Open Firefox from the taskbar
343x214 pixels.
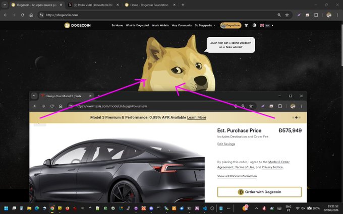pyautogui.click(x=67, y=208)
